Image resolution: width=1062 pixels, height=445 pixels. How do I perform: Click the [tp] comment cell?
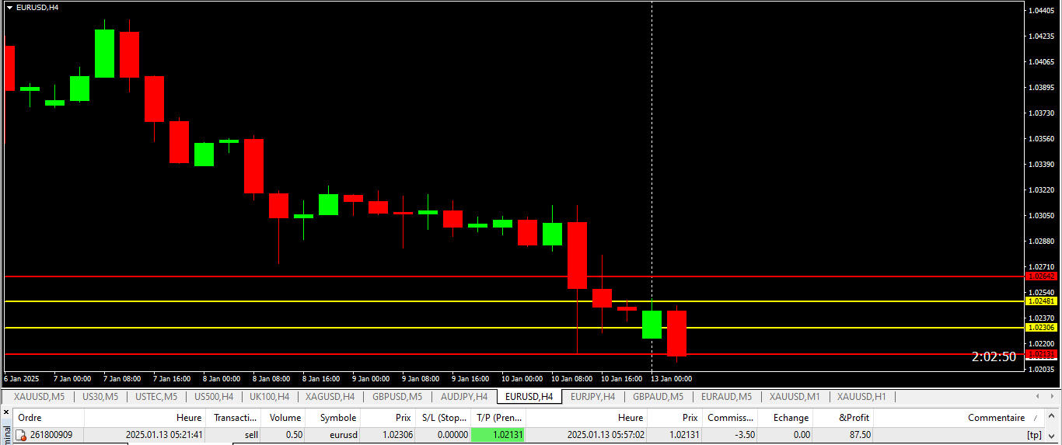(1034, 435)
